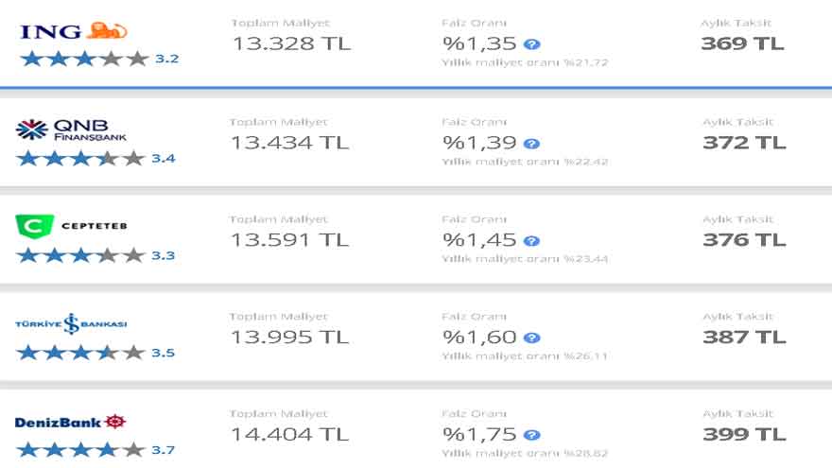Click the CEPTETEB logo
Image resolution: width=832 pixels, height=468 pixels.
pyautogui.click(x=72, y=226)
